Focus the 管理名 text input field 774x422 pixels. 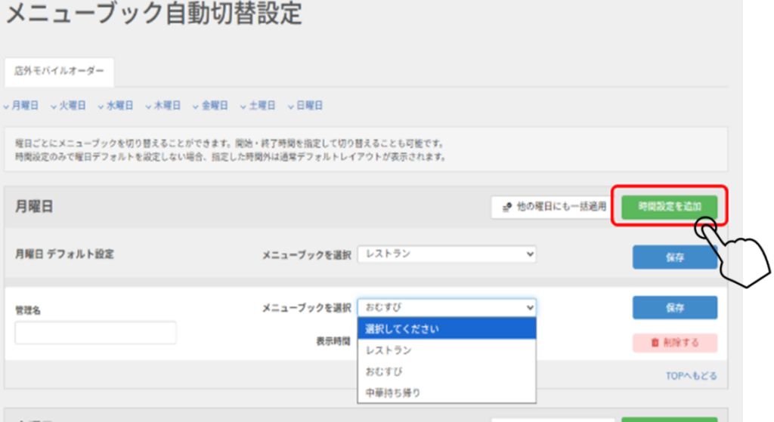tap(95, 333)
